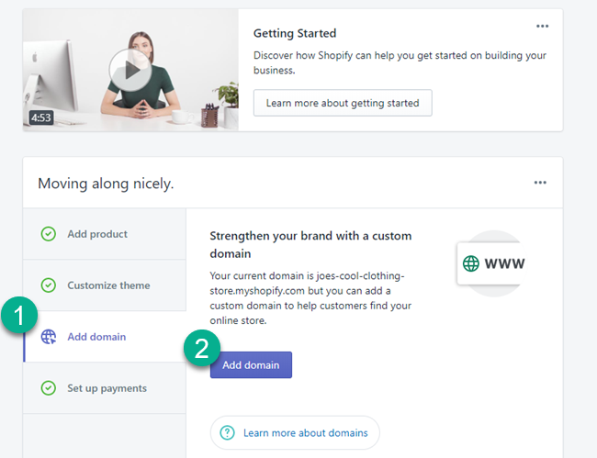Click the Customize theme green checkmark
The height and width of the screenshot is (458, 597).
click(48, 285)
